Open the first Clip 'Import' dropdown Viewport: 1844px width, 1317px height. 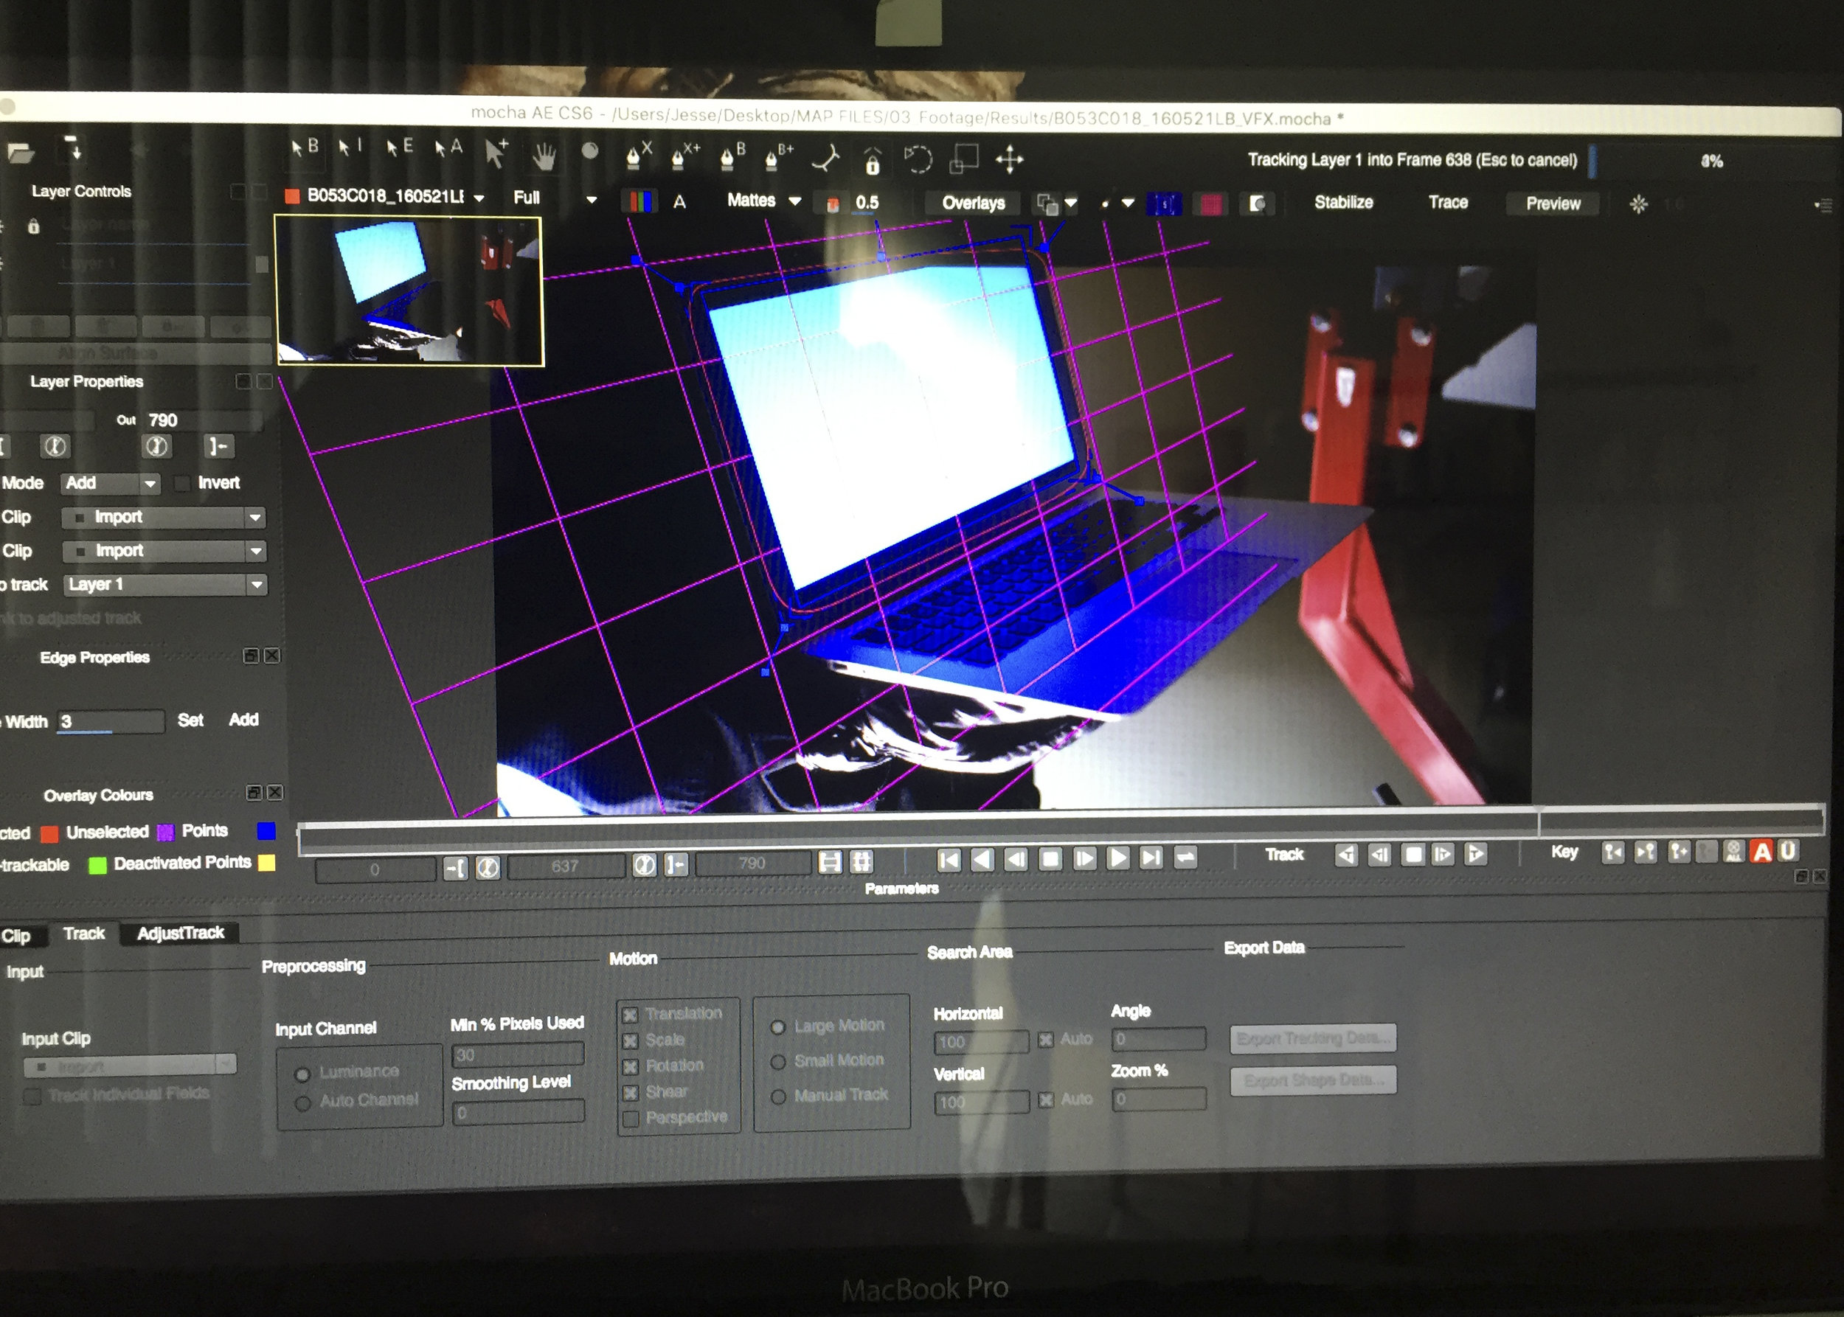(164, 517)
